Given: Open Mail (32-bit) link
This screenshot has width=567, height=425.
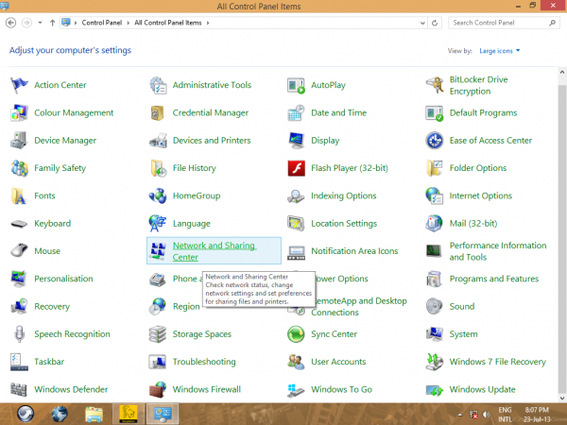Looking at the screenshot, I should (x=473, y=224).
